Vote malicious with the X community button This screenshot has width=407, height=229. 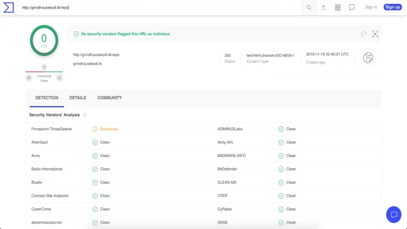(29, 78)
